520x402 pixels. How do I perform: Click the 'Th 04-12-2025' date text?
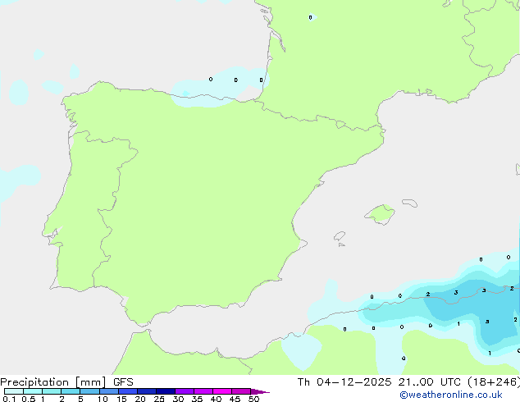(344, 382)
